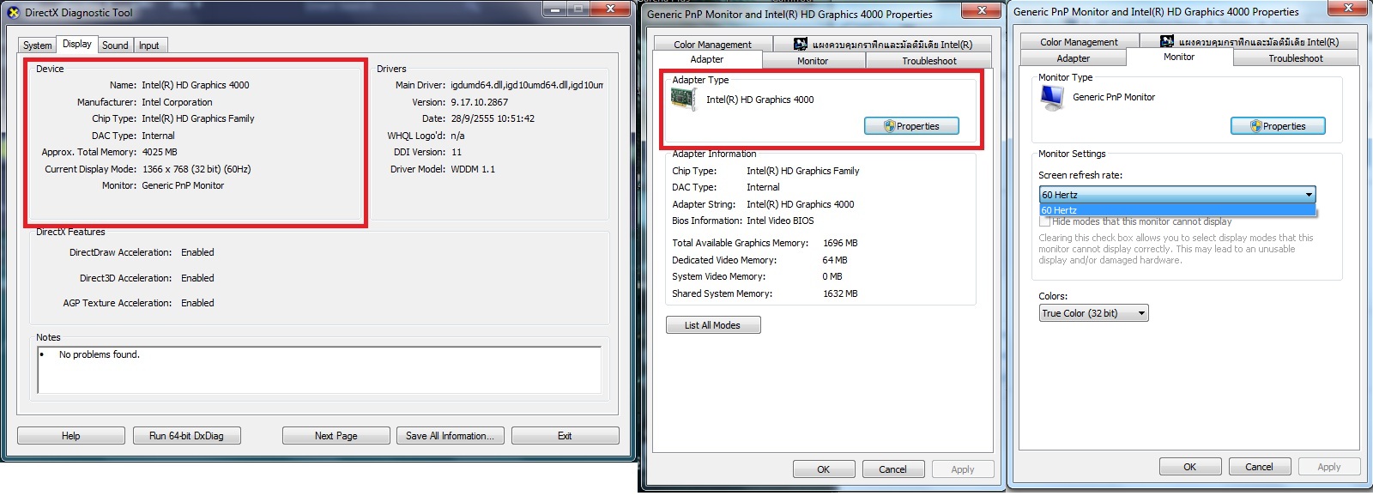
Task: Select the 60 Hertz list option
Action: pos(1177,210)
